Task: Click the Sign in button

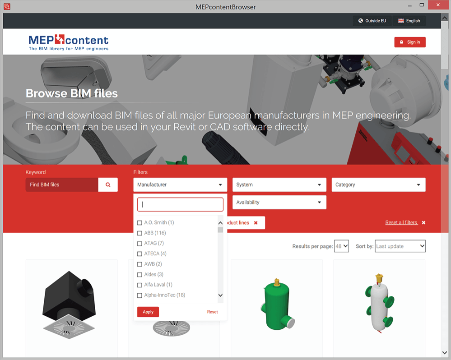Action: click(x=409, y=42)
